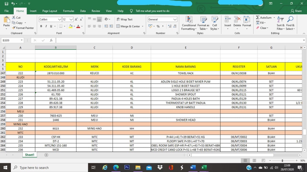Toggle Wrap Text
The height and width of the screenshot is (172, 307).
coord(124,19)
